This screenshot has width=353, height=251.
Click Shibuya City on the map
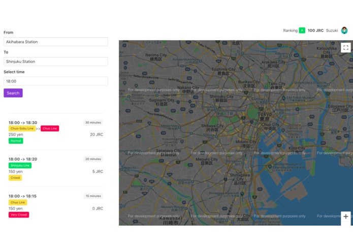(212, 128)
